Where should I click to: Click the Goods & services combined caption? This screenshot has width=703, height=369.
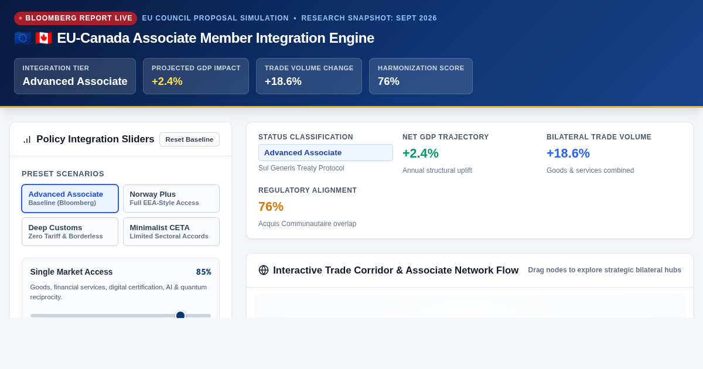[x=590, y=170]
